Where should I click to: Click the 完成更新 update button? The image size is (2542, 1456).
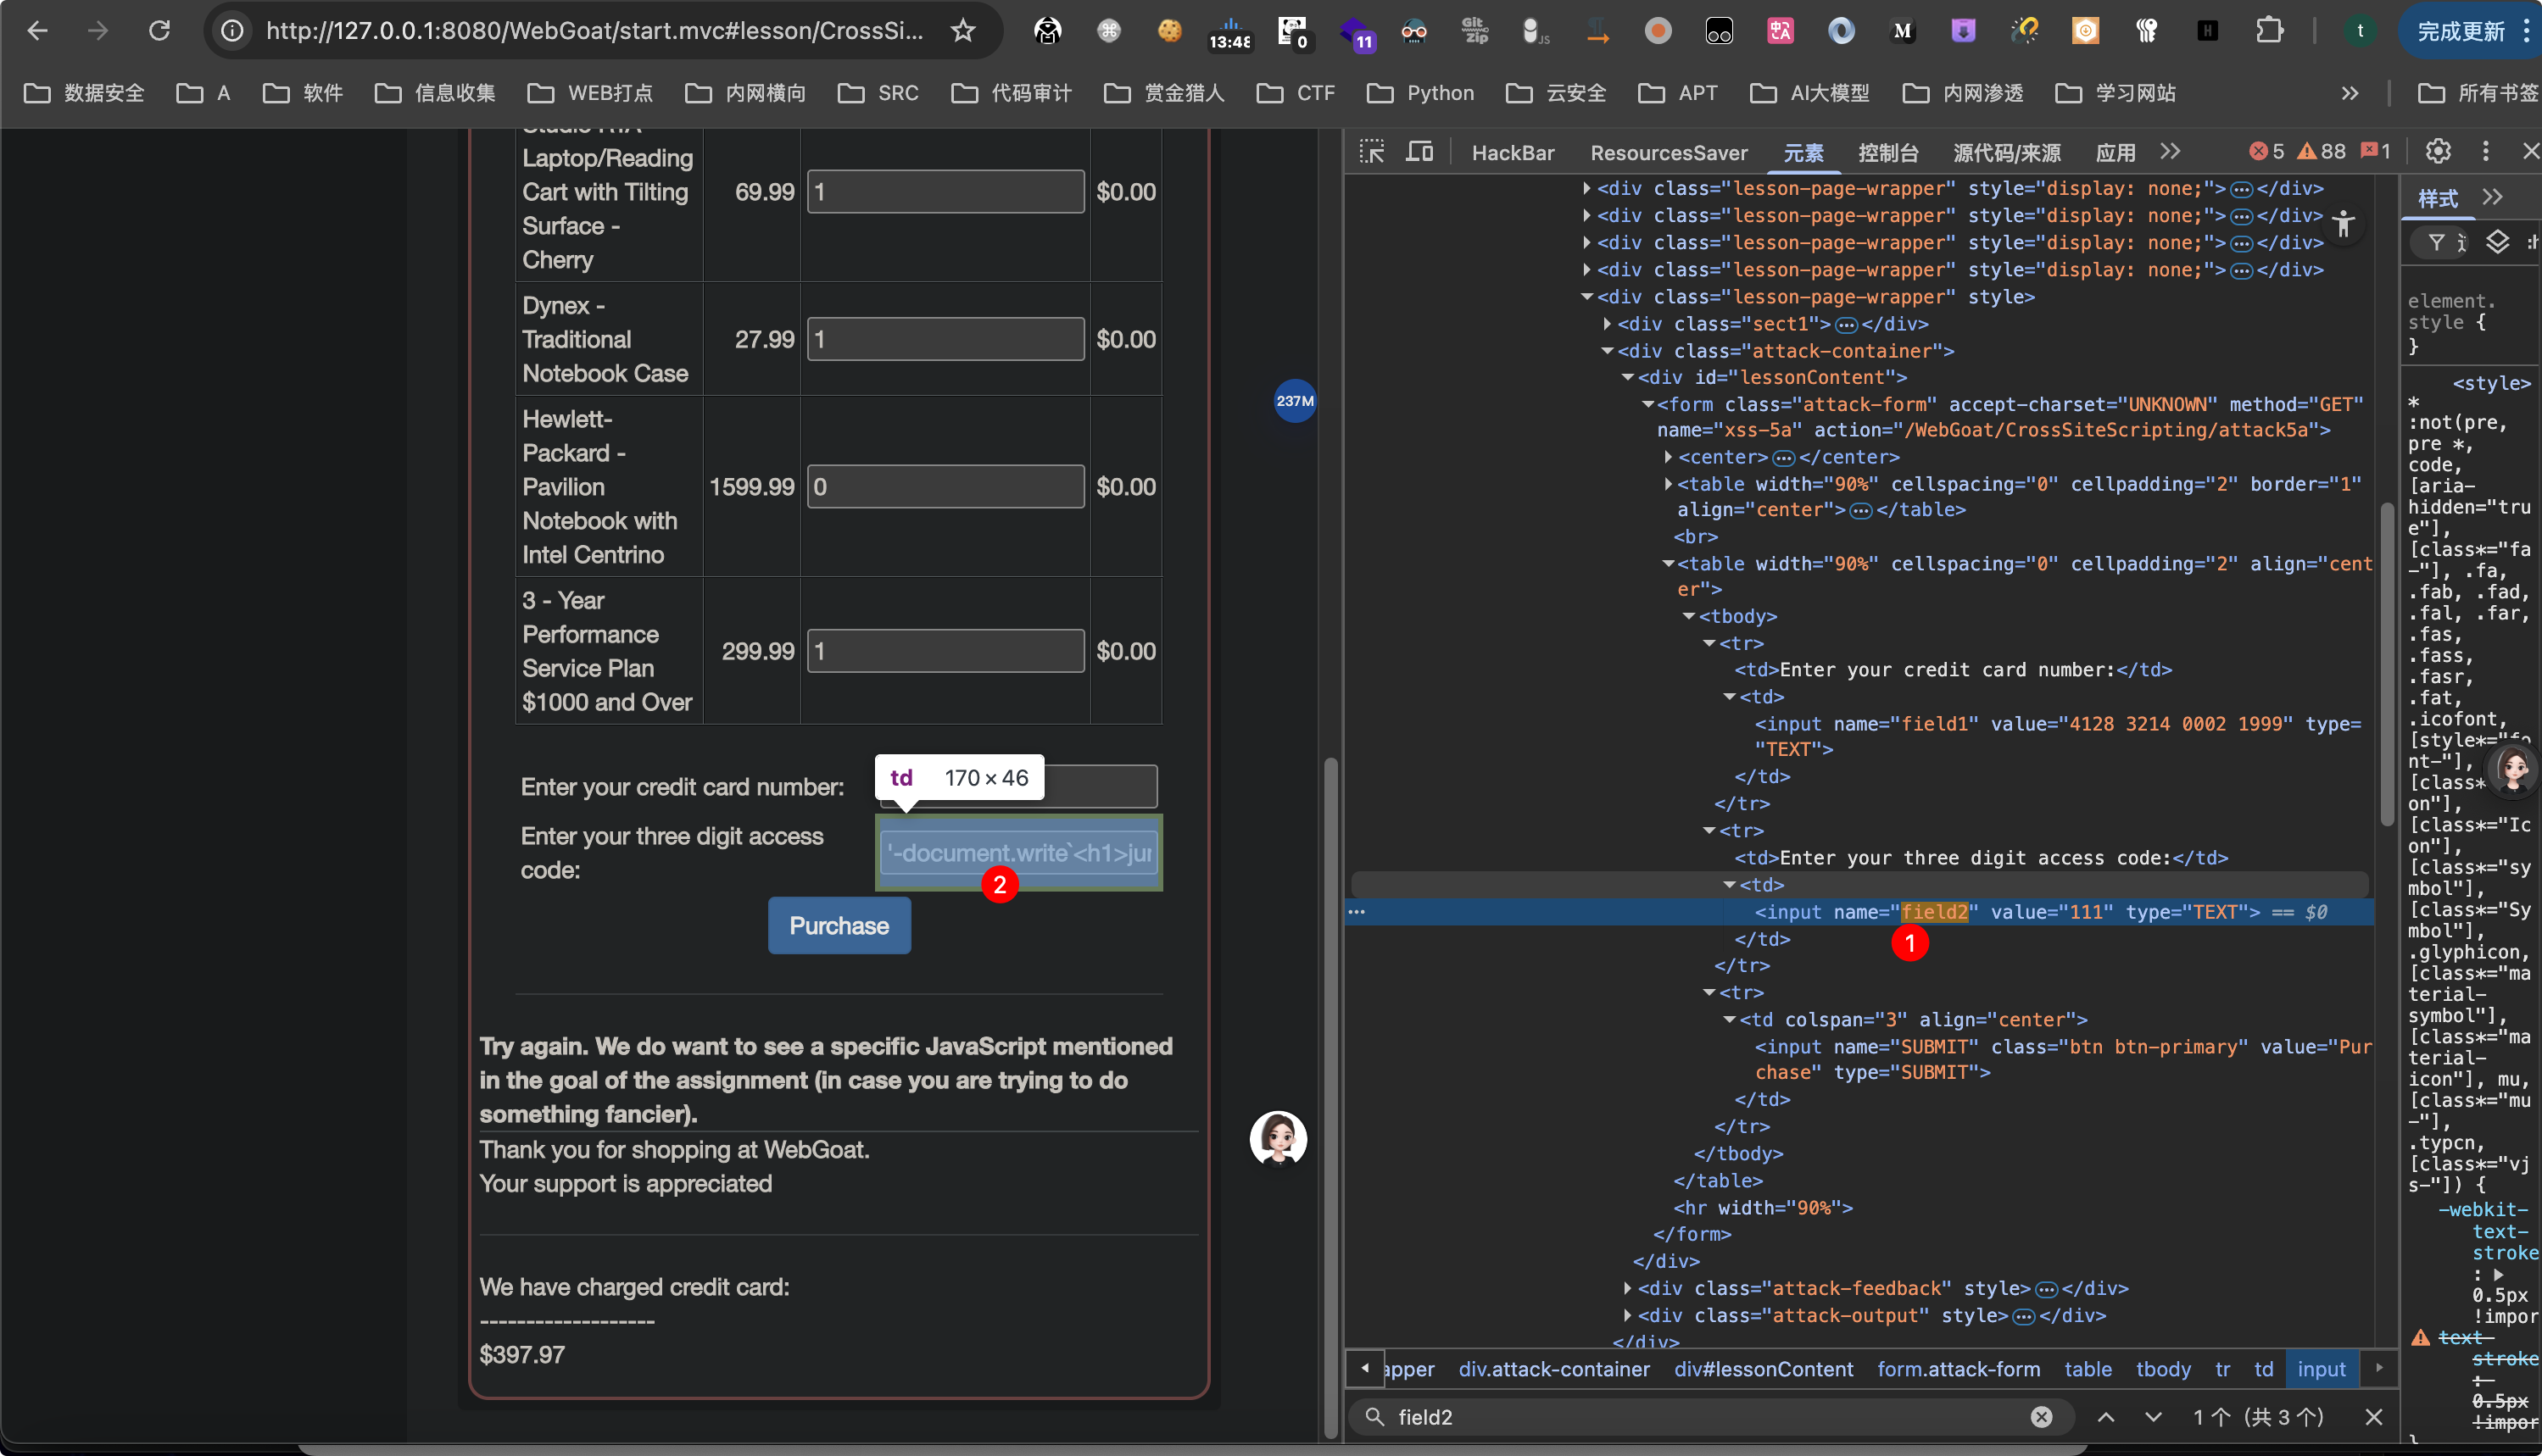(2462, 31)
